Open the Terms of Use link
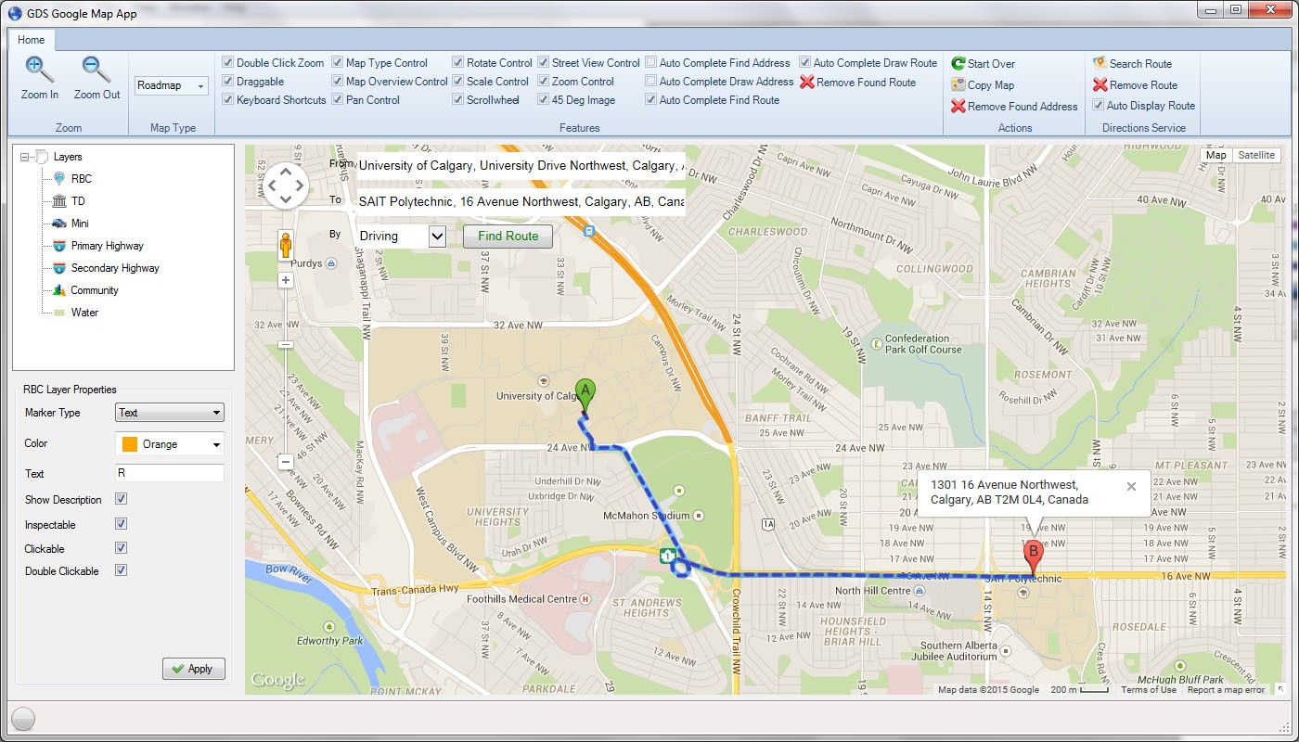The image size is (1299, 742). [x=1148, y=689]
